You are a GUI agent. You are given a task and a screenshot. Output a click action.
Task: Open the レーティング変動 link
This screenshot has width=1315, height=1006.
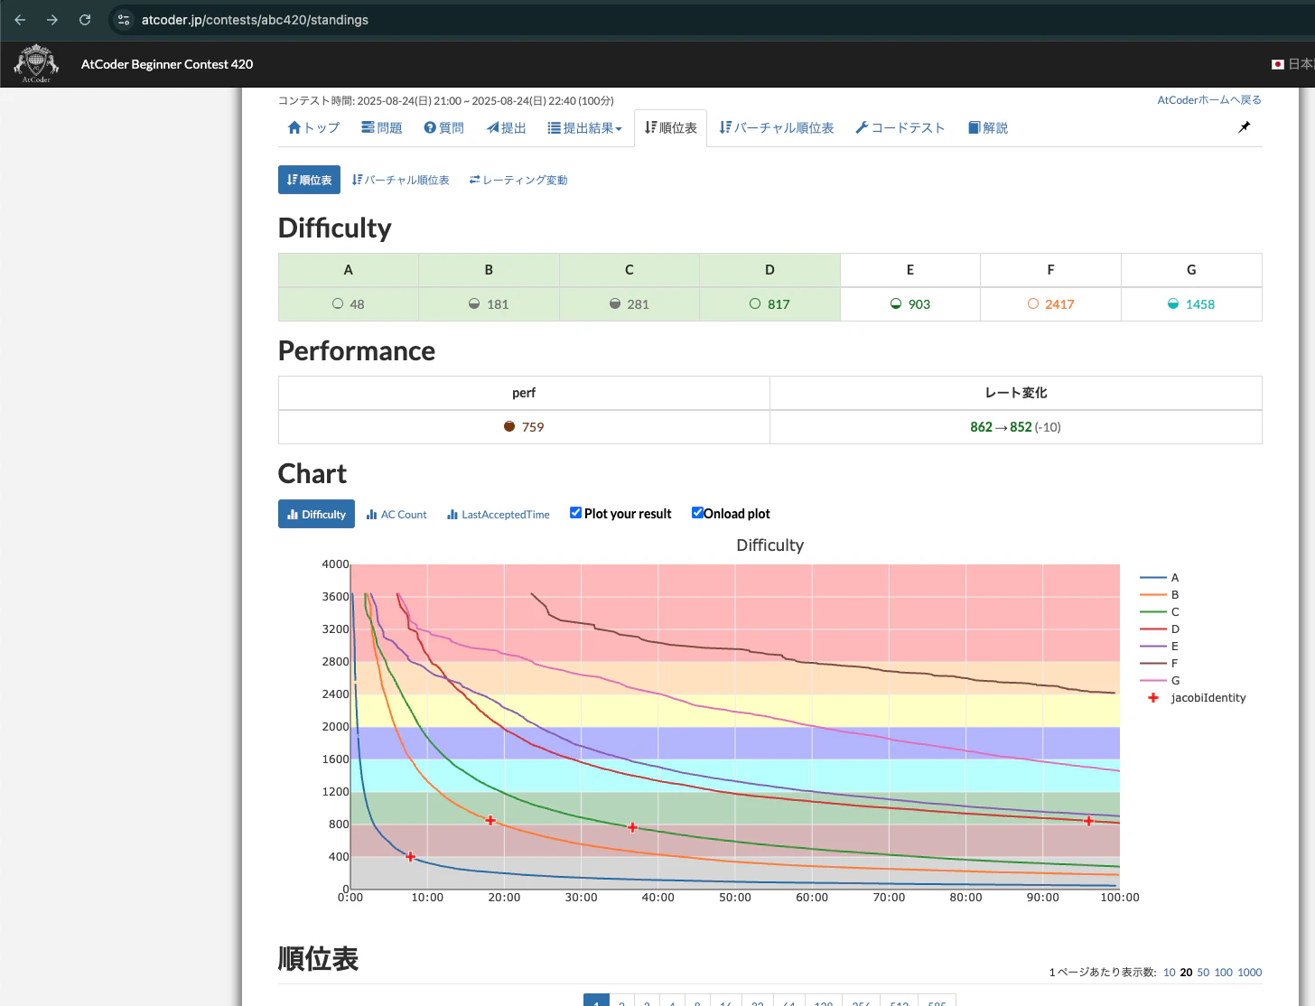tap(518, 180)
